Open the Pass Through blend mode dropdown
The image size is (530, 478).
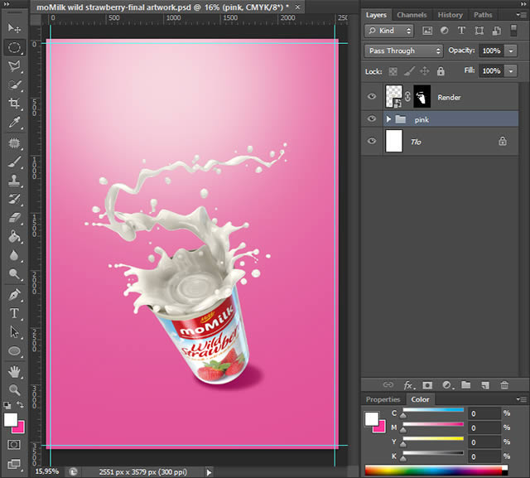point(403,51)
